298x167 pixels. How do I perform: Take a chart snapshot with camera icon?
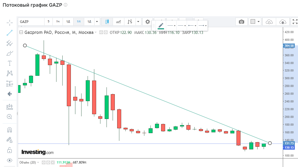click(241, 22)
